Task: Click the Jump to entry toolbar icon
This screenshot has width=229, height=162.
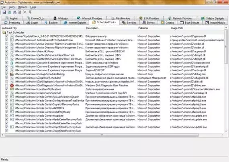Action: pos(30,12)
